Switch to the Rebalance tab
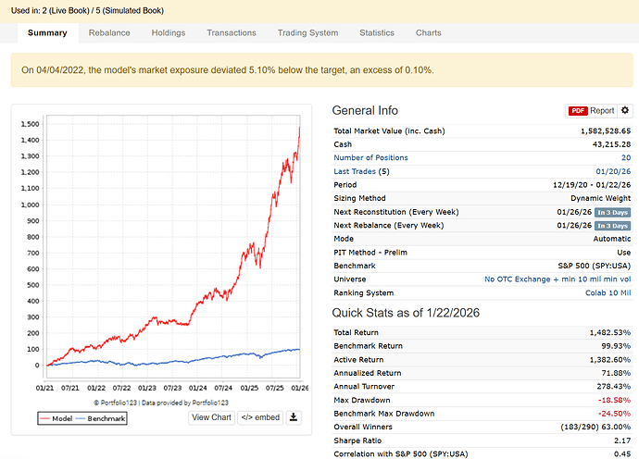The width and height of the screenshot is (639, 459). [x=109, y=32]
